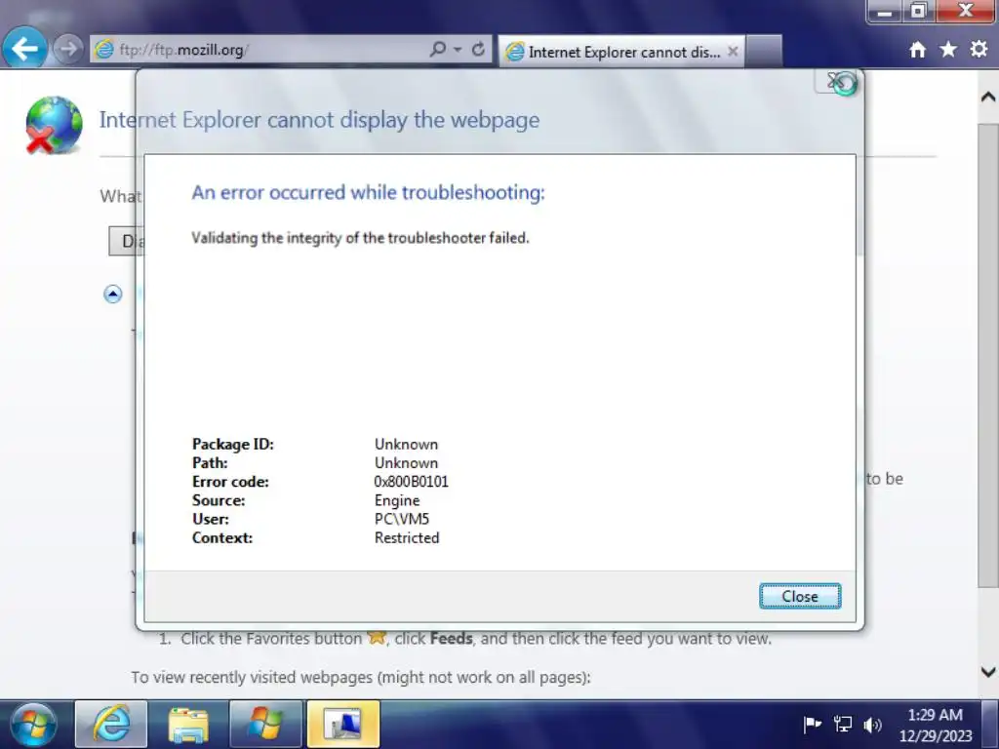The width and height of the screenshot is (999, 749).
Task: Click the error code value 0x800B0101
Action: 411,482
